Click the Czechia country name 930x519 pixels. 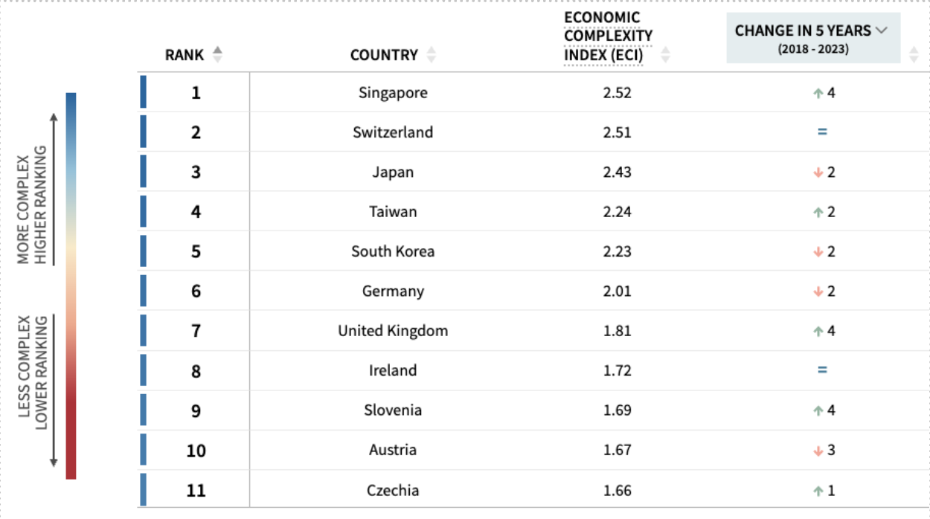coord(393,490)
